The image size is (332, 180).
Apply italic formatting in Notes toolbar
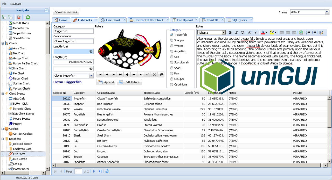(x=236, y=32)
